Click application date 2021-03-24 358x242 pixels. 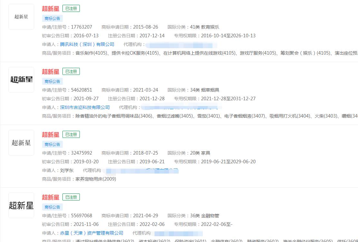146,90
